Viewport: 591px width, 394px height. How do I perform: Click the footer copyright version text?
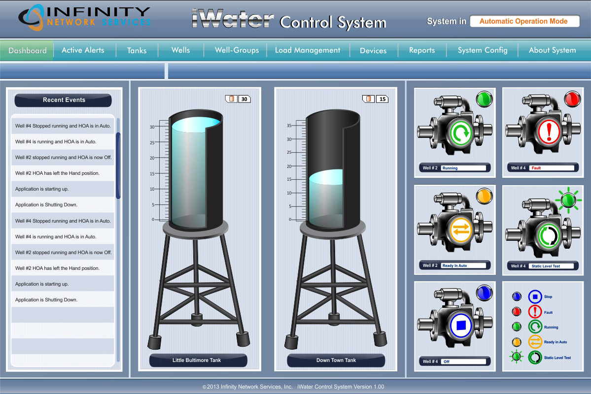tap(293, 387)
